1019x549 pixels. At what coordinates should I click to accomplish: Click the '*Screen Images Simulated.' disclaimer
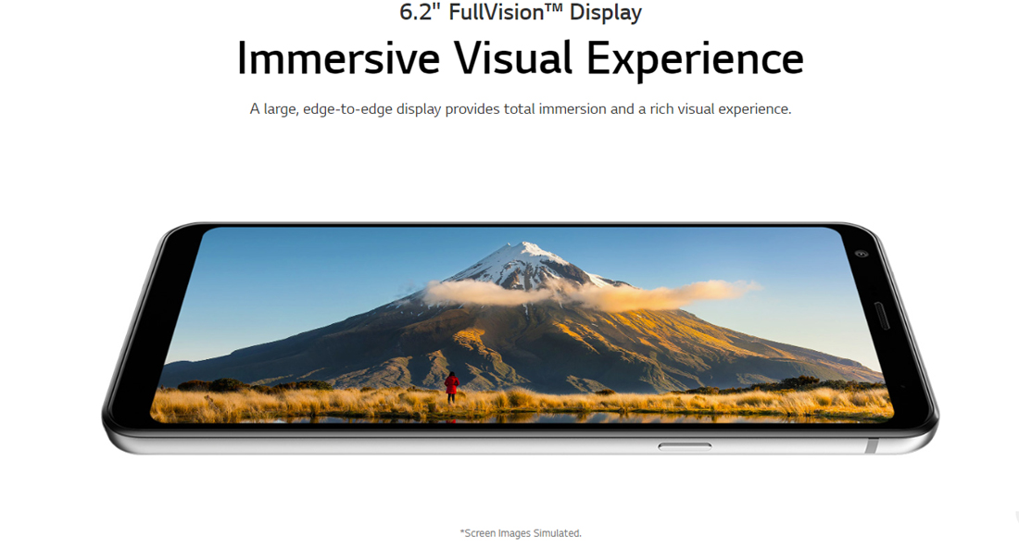[x=521, y=533]
